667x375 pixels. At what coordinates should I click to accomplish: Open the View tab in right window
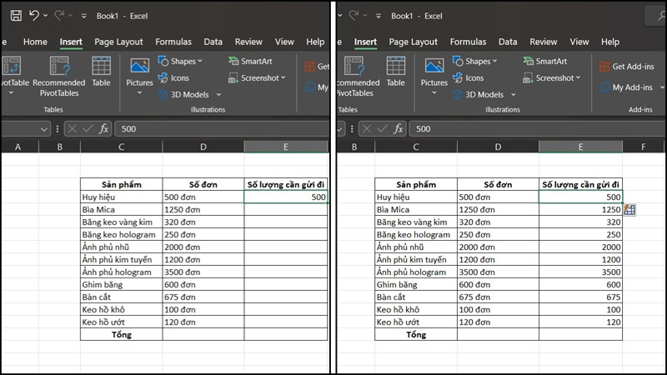tap(579, 42)
